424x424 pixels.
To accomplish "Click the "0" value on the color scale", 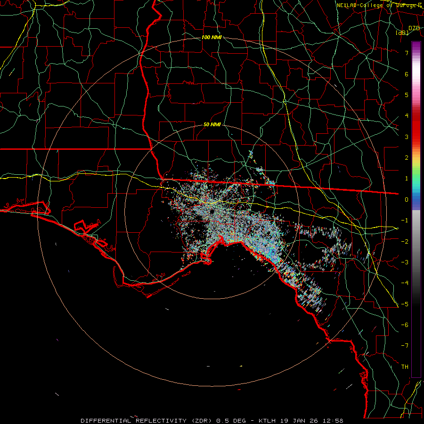I will (x=407, y=200).
